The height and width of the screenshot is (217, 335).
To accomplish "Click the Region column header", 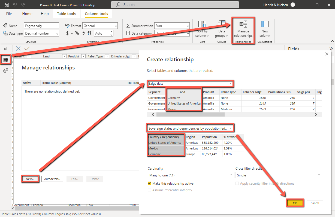I will (x=192, y=137).
